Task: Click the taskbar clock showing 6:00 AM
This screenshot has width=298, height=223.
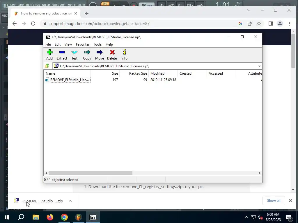Action: pyautogui.click(x=273, y=217)
